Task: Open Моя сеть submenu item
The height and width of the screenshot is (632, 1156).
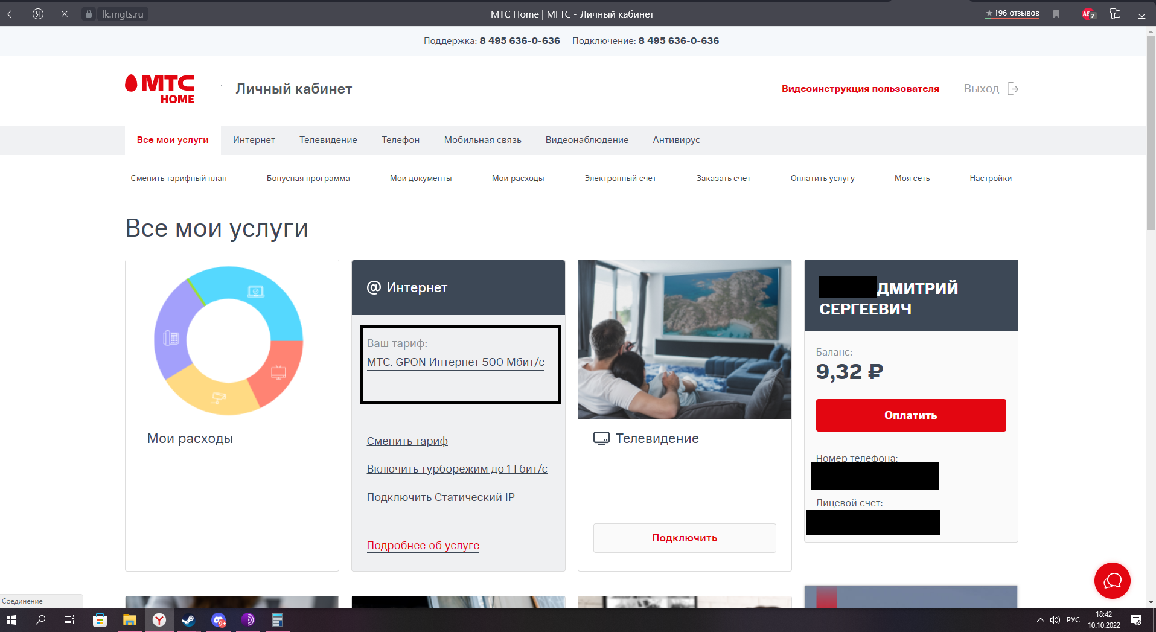Action: 912,178
